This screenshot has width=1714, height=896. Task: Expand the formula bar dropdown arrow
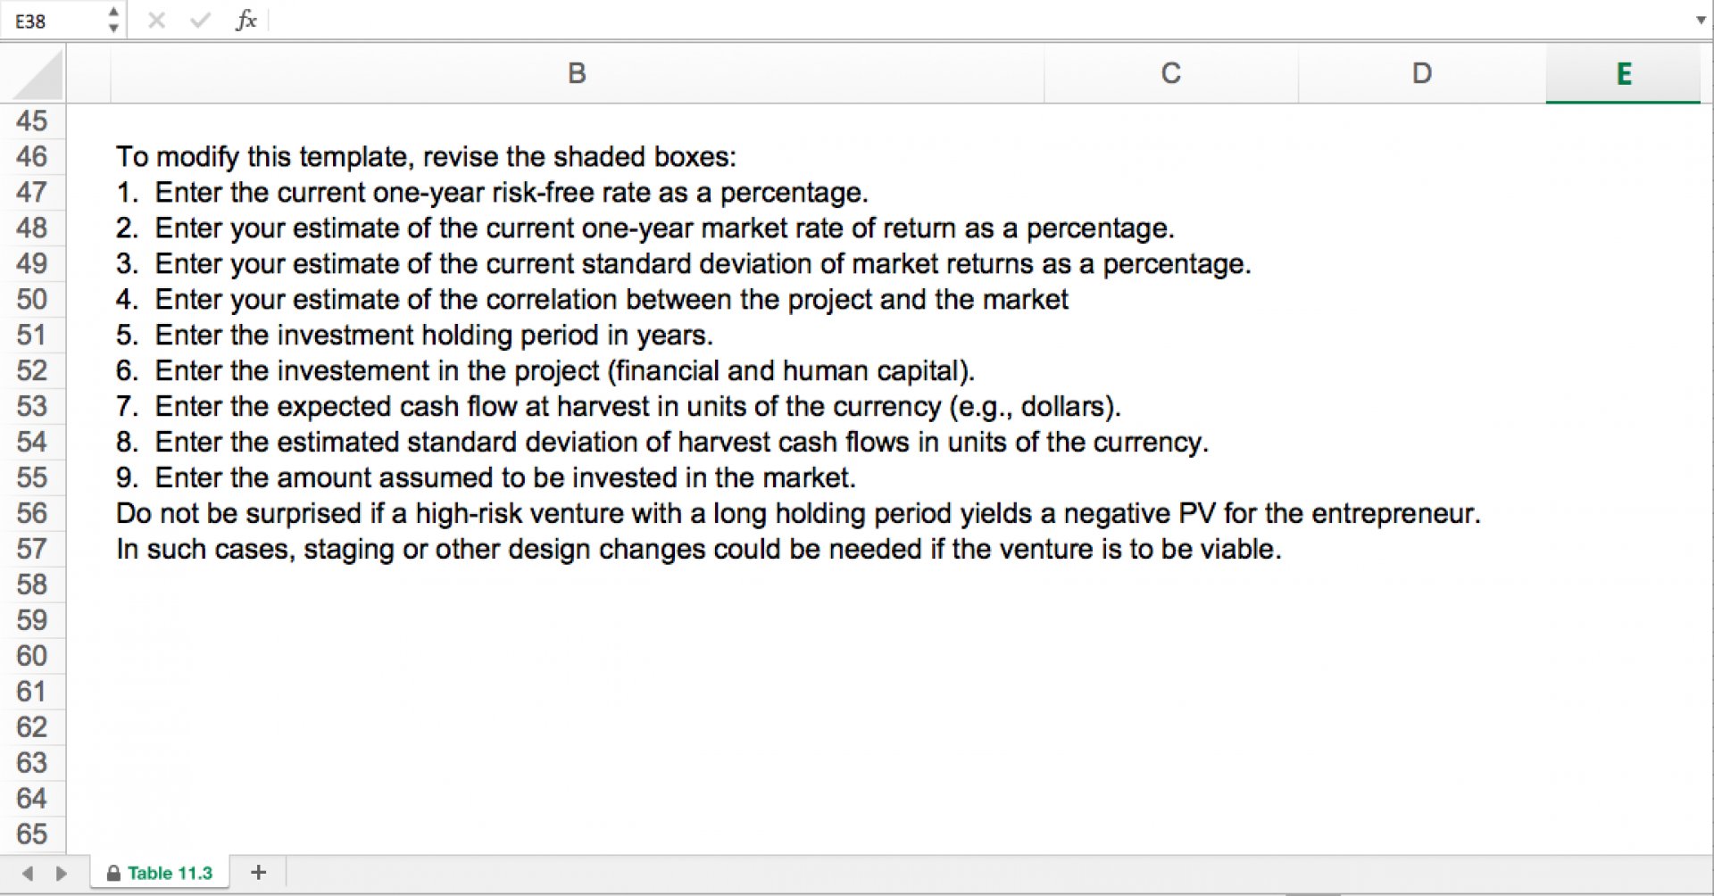tap(1700, 20)
